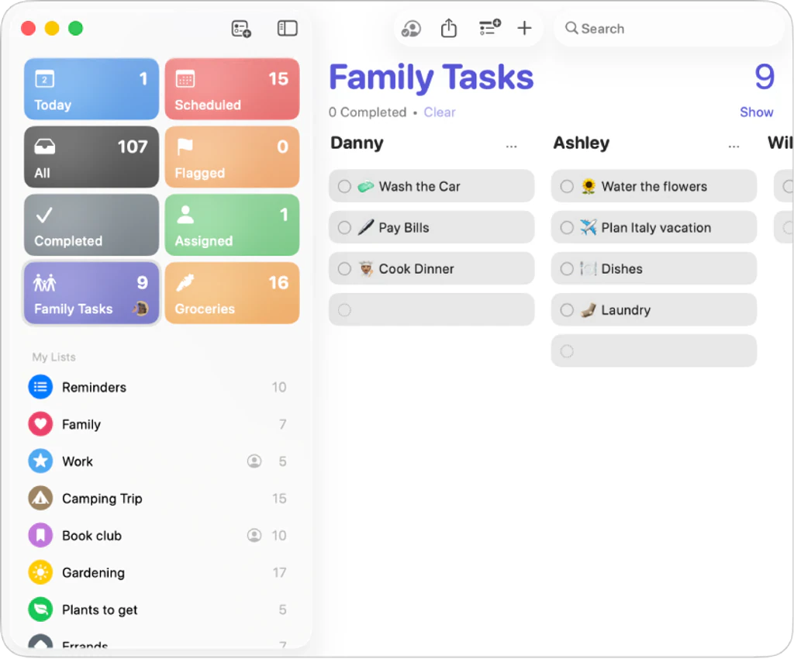Image resolution: width=794 pixels, height=659 pixels.
Task: Click the Scheduled calendar grid icon
Action: pos(185,79)
